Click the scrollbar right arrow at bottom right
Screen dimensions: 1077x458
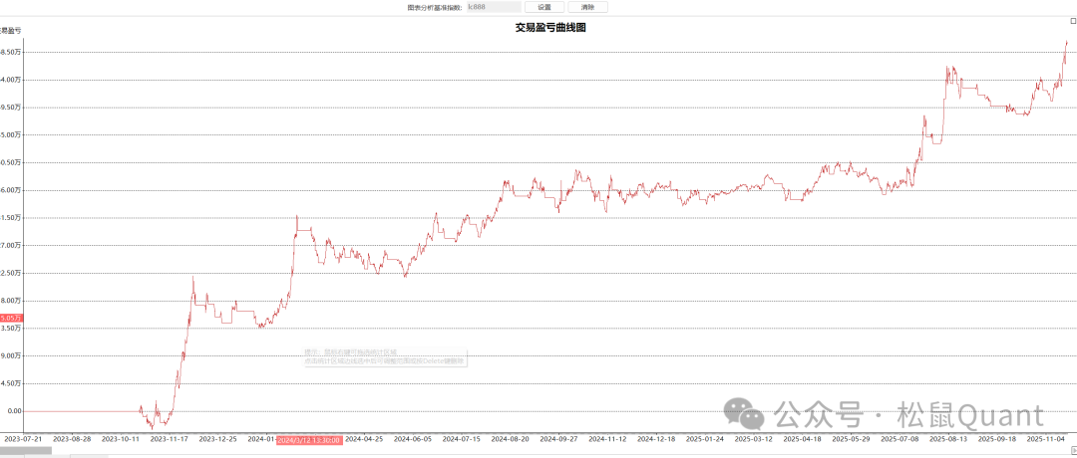click(1072, 451)
